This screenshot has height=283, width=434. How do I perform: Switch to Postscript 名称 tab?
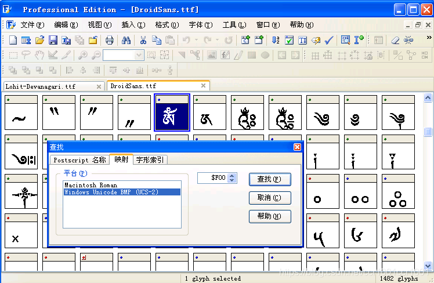coord(79,160)
